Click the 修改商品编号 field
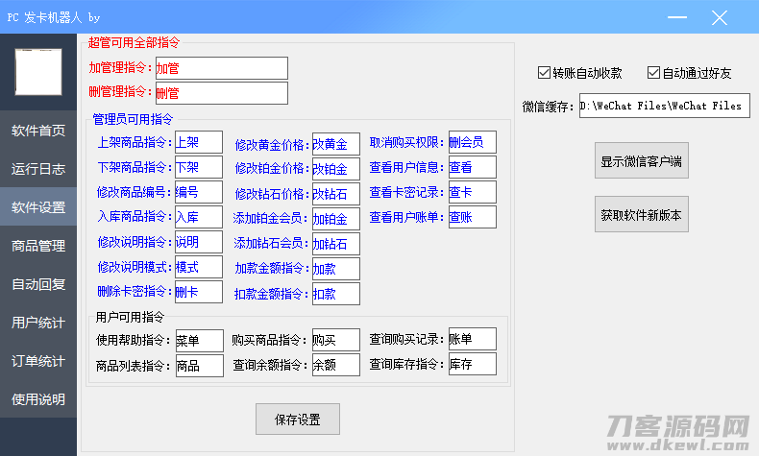This screenshot has height=456, width=759. click(199, 192)
